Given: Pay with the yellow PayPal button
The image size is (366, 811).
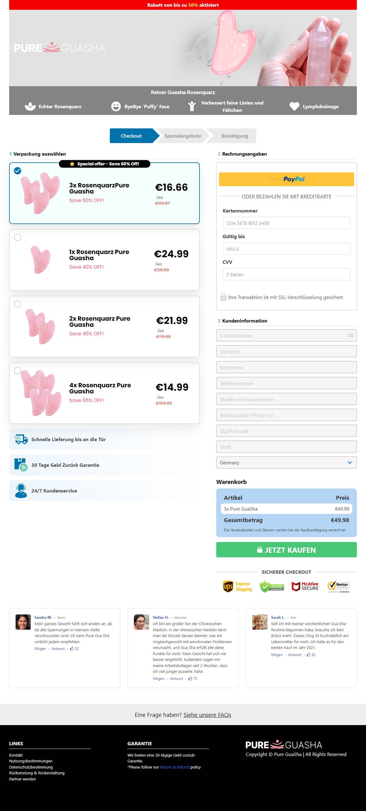Looking at the screenshot, I should pyautogui.click(x=286, y=179).
